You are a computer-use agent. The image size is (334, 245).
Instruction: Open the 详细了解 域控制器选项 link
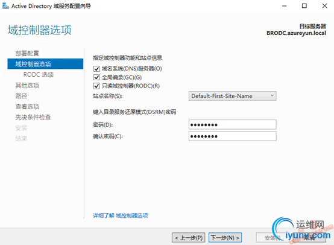[121, 215]
